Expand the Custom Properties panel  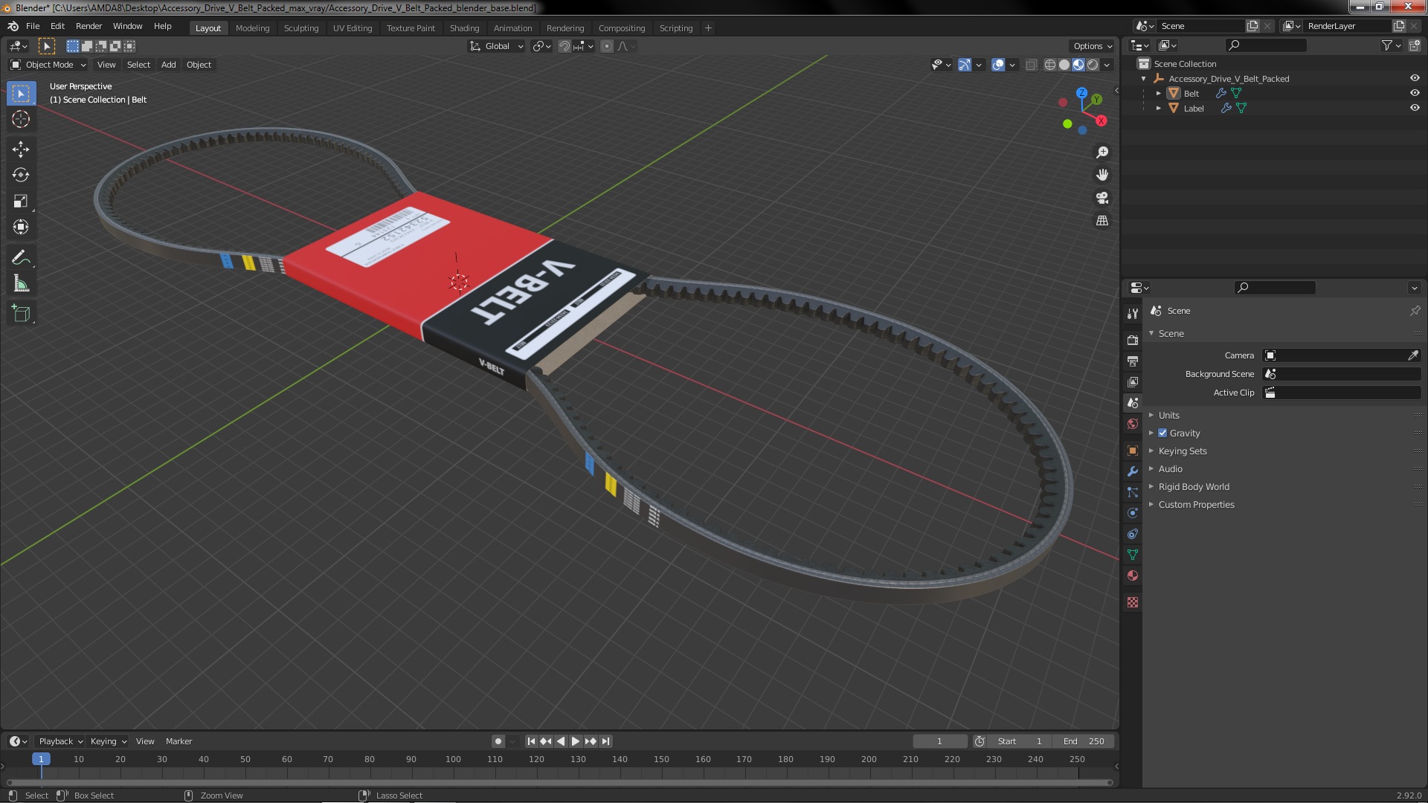[1196, 504]
